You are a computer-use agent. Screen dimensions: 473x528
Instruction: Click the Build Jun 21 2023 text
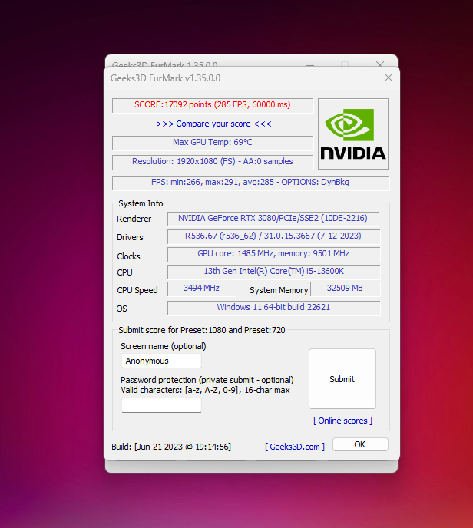coord(171,447)
